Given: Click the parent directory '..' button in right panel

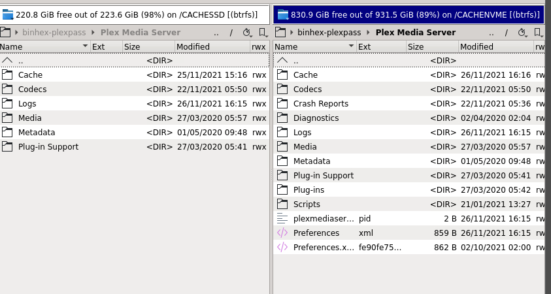Looking at the screenshot, I should (x=492, y=33).
